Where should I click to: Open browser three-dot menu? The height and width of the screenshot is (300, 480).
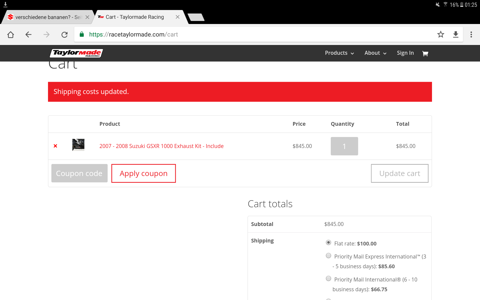click(471, 34)
